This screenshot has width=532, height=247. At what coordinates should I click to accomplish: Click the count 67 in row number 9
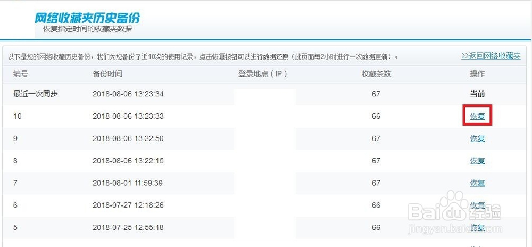coord(376,138)
